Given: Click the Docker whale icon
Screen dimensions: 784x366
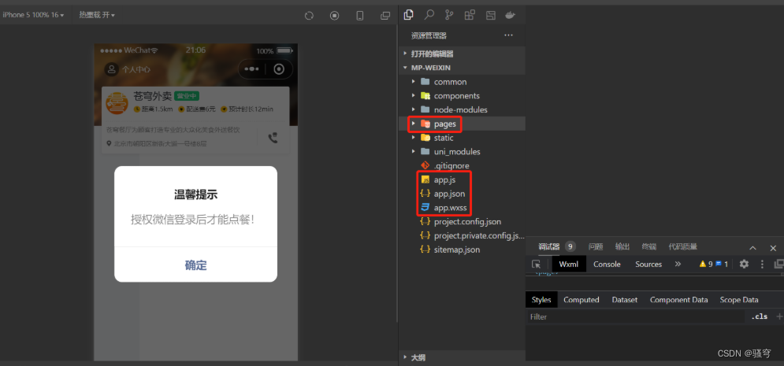Looking at the screenshot, I should [510, 15].
